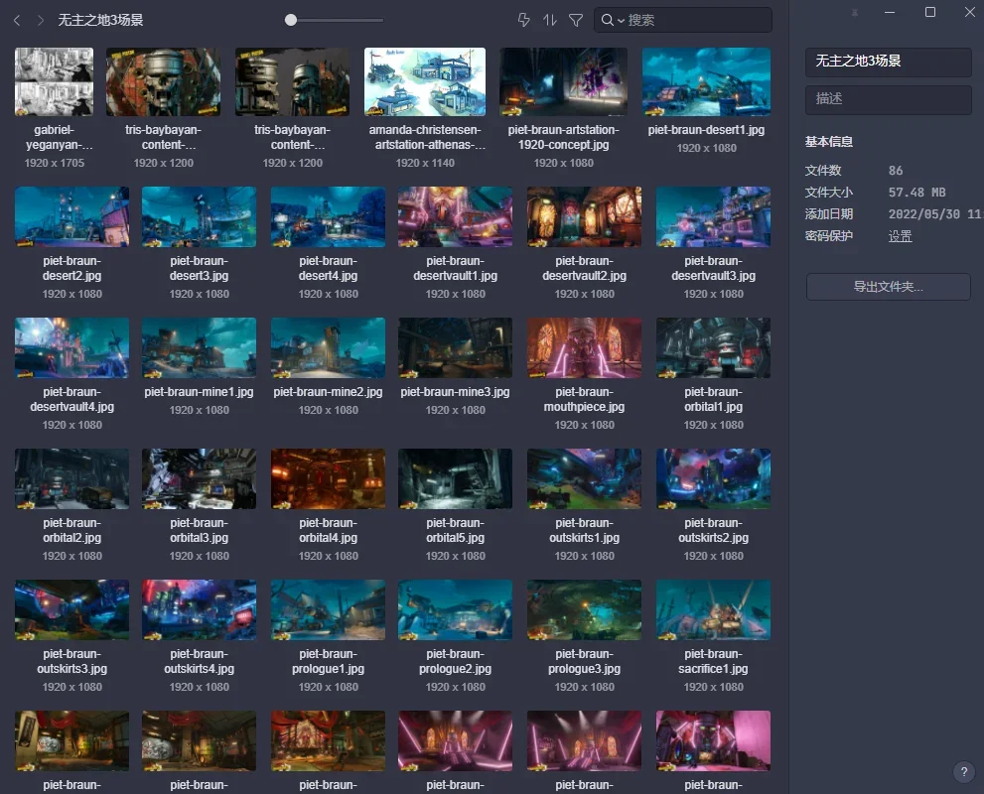Select the piet-braun-prologue1.jpg thumbnail

(x=329, y=609)
